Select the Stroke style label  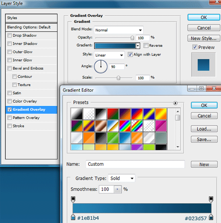point(18,126)
